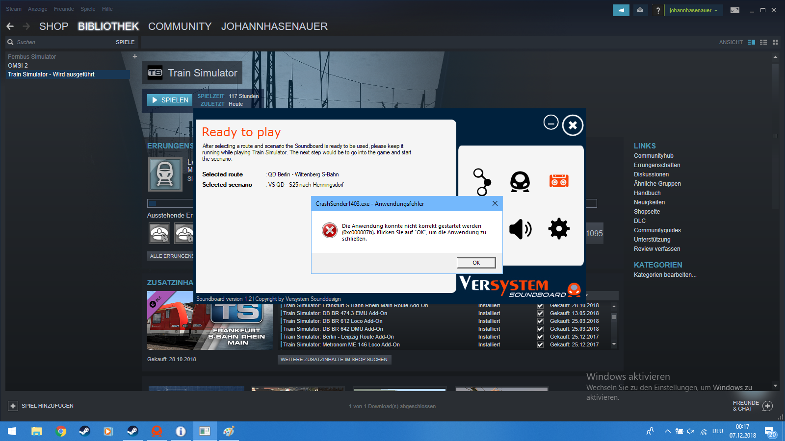Image resolution: width=785 pixels, height=441 pixels.
Task: Click WEITERE ZUSATZINHALTE IM SHOP SUCHEN
Action: click(x=334, y=360)
